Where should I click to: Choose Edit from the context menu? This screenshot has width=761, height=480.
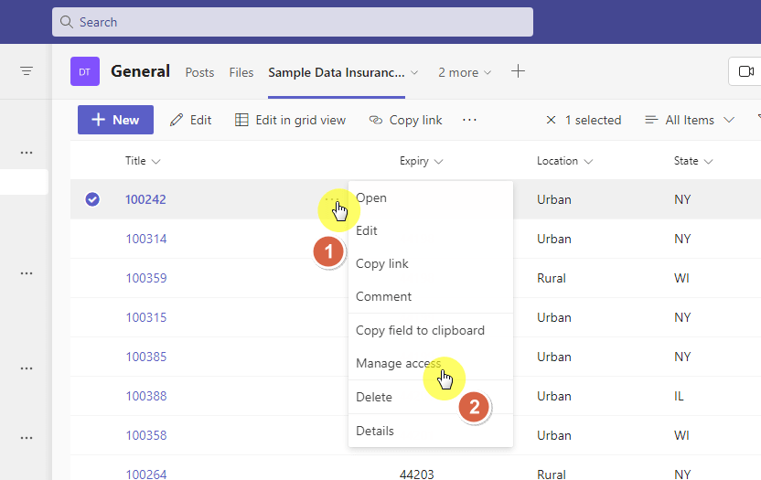coord(431,231)
